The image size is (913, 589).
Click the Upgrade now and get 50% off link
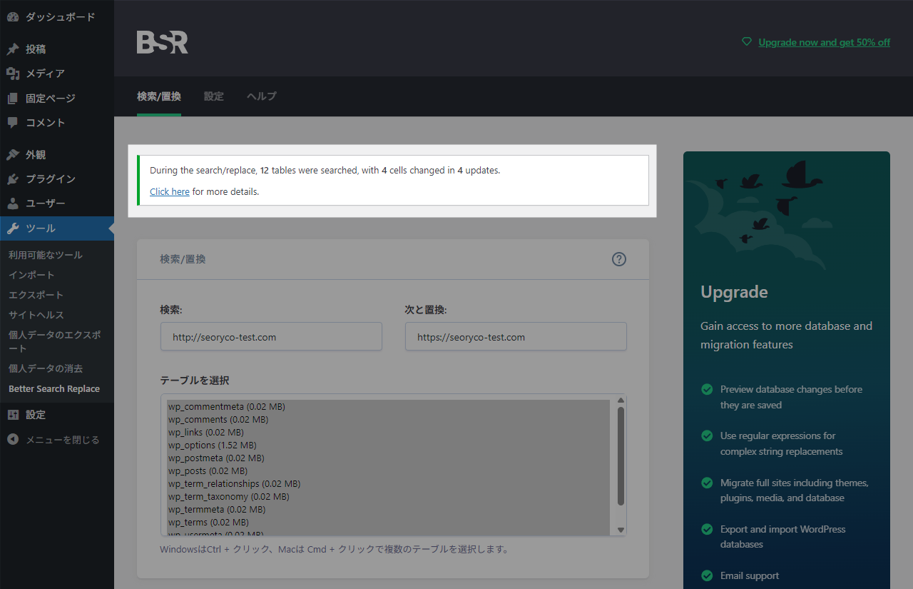point(824,42)
